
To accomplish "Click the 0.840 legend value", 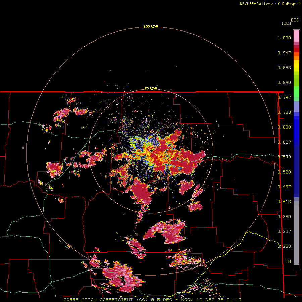I will [284, 83].
